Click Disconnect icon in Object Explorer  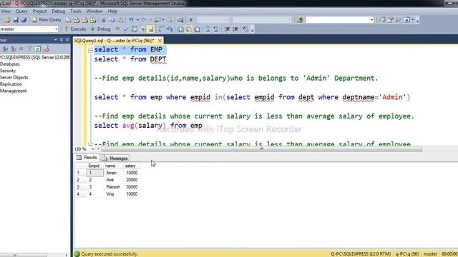(14, 49)
